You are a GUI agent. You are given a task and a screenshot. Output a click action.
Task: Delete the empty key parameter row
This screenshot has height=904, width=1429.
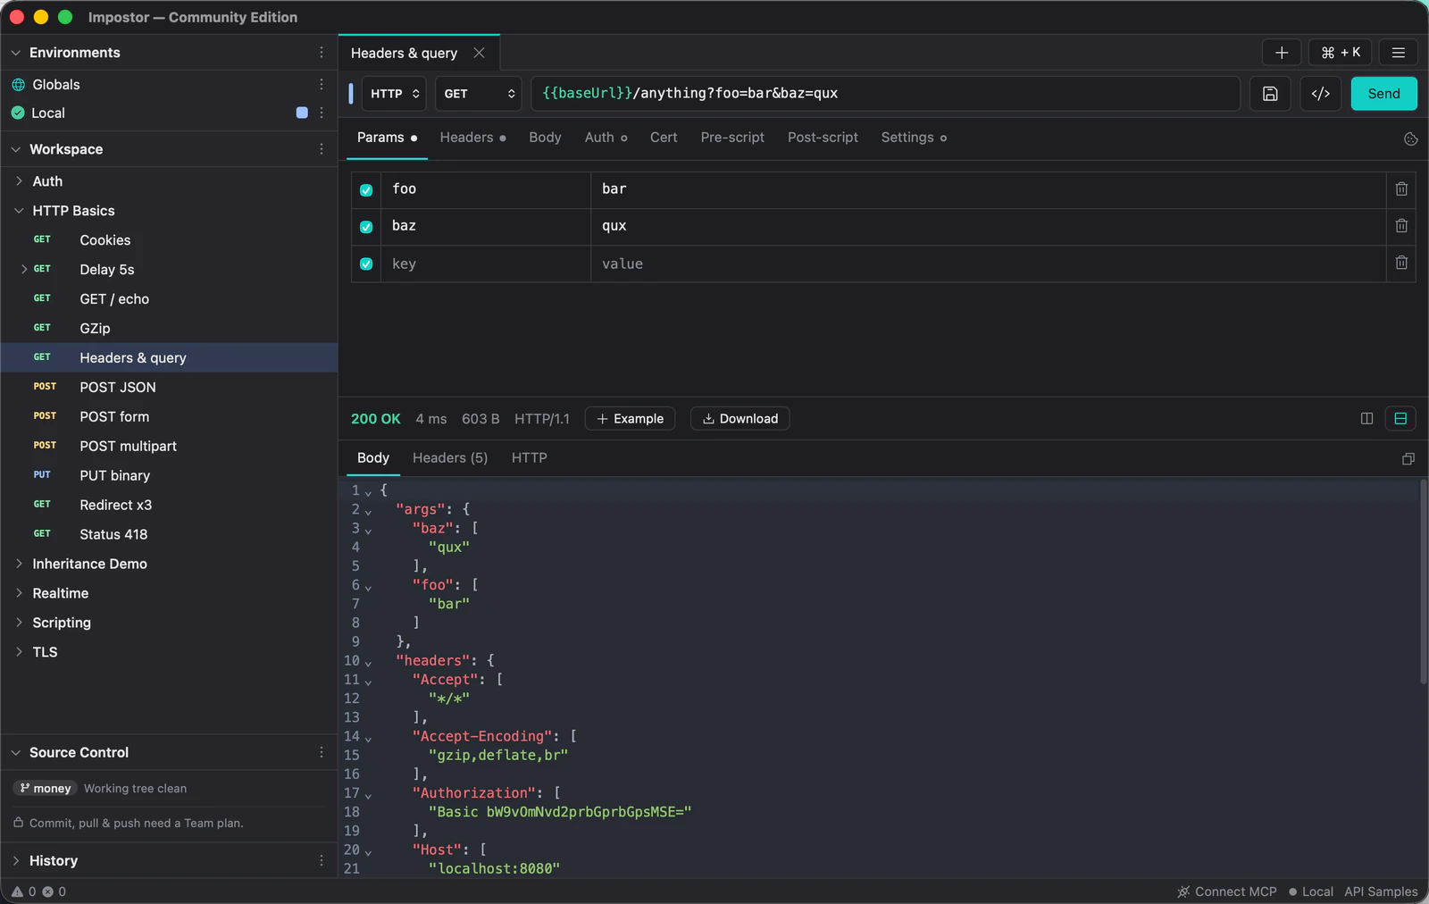(1401, 263)
